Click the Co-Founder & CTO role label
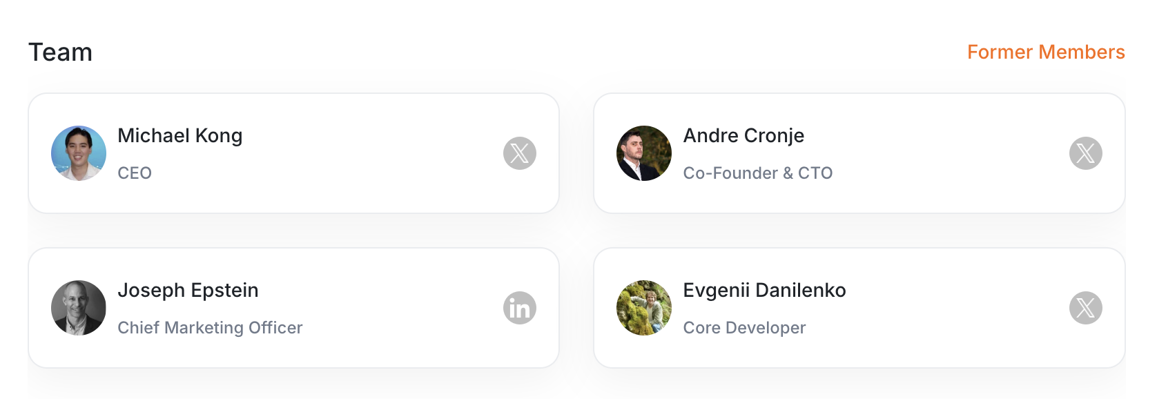 [x=757, y=173]
